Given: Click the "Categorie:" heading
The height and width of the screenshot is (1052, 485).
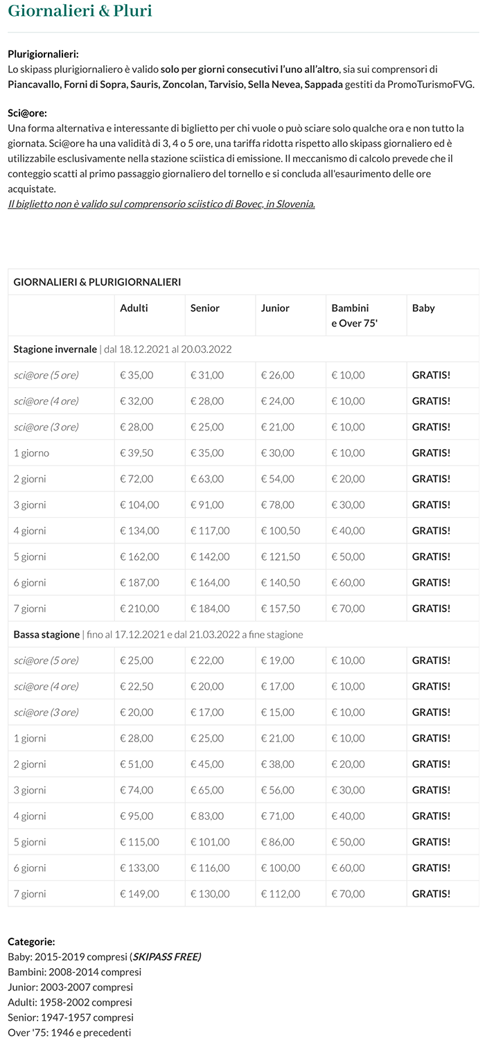Looking at the screenshot, I should (31, 942).
